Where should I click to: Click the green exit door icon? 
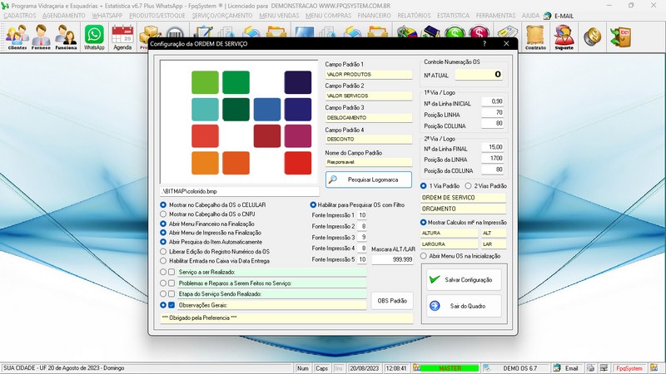click(619, 37)
